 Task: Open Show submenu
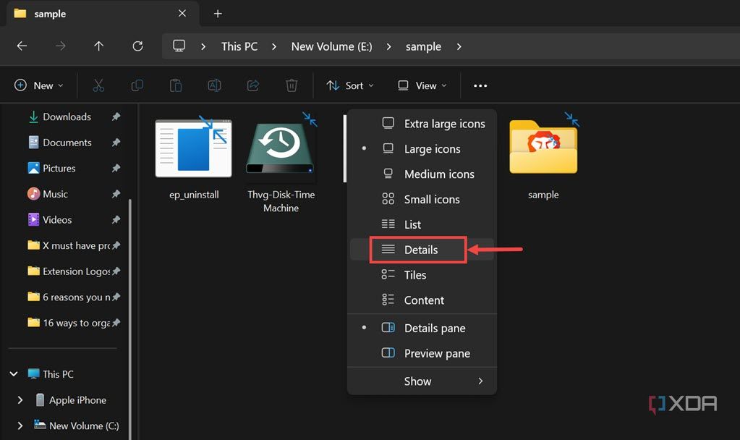click(422, 381)
